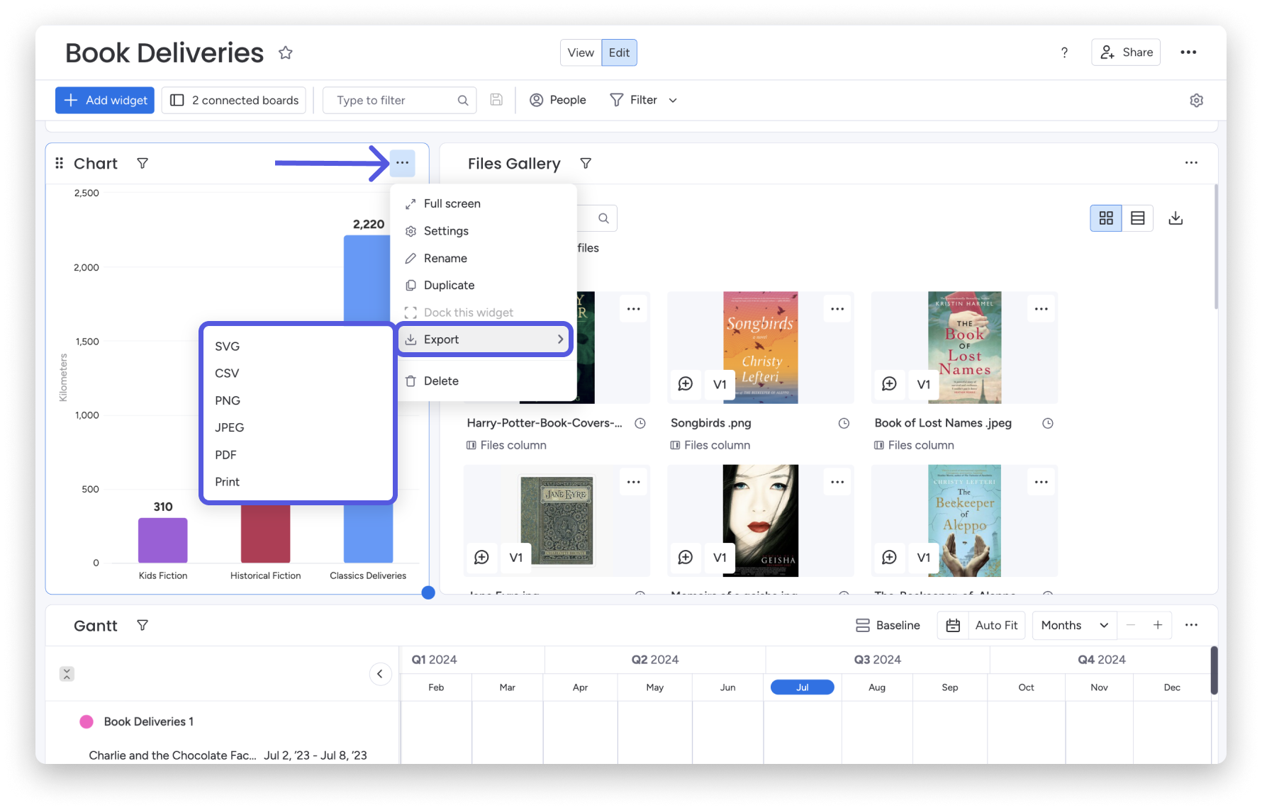Click the save filter disk icon
1262x810 pixels.
click(496, 100)
